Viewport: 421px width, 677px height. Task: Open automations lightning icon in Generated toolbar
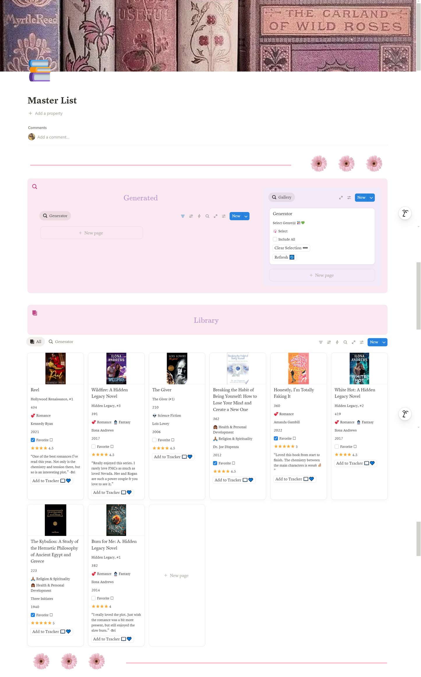coord(199,216)
